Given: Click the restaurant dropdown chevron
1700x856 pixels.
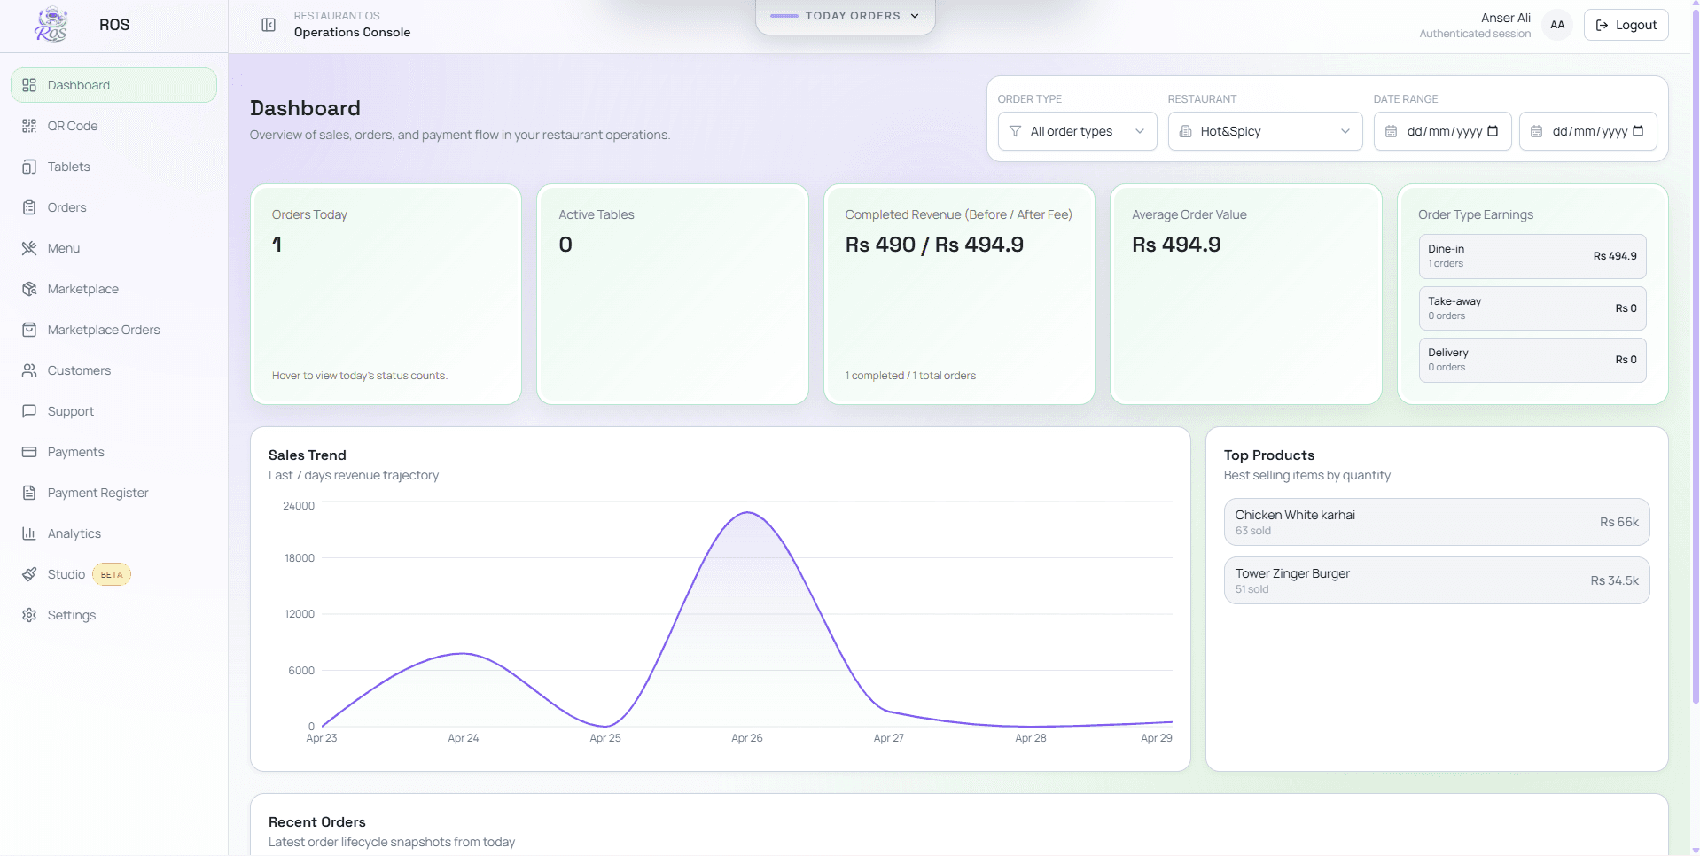Looking at the screenshot, I should (1345, 131).
